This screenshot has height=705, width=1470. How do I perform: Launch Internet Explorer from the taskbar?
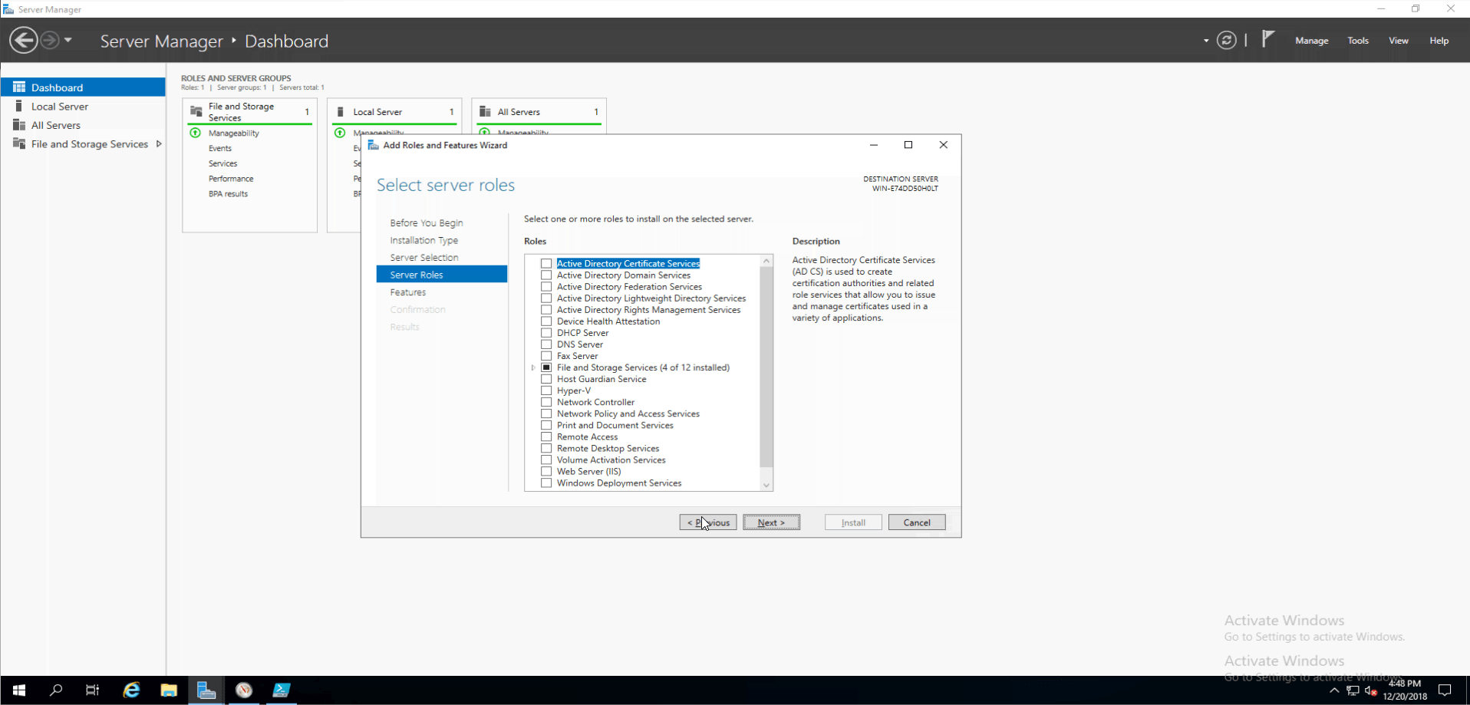[x=131, y=690]
